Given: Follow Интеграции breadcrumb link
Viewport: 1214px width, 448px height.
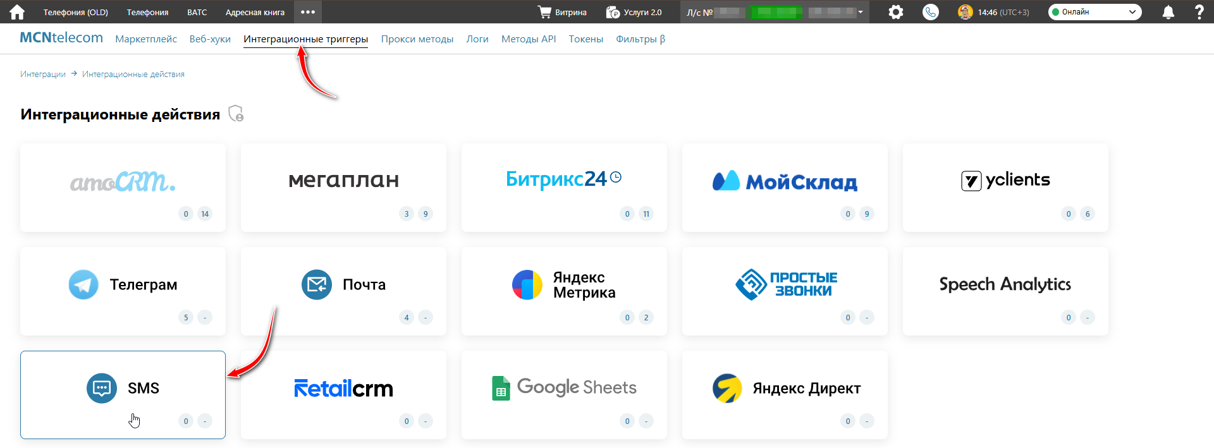Looking at the screenshot, I should [x=43, y=74].
